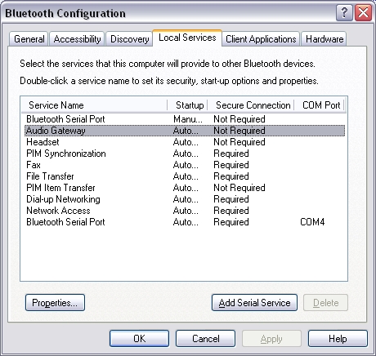376x356 pixels.
Task: Select the PIM Synchronization service
Action: pyautogui.click(x=185, y=154)
